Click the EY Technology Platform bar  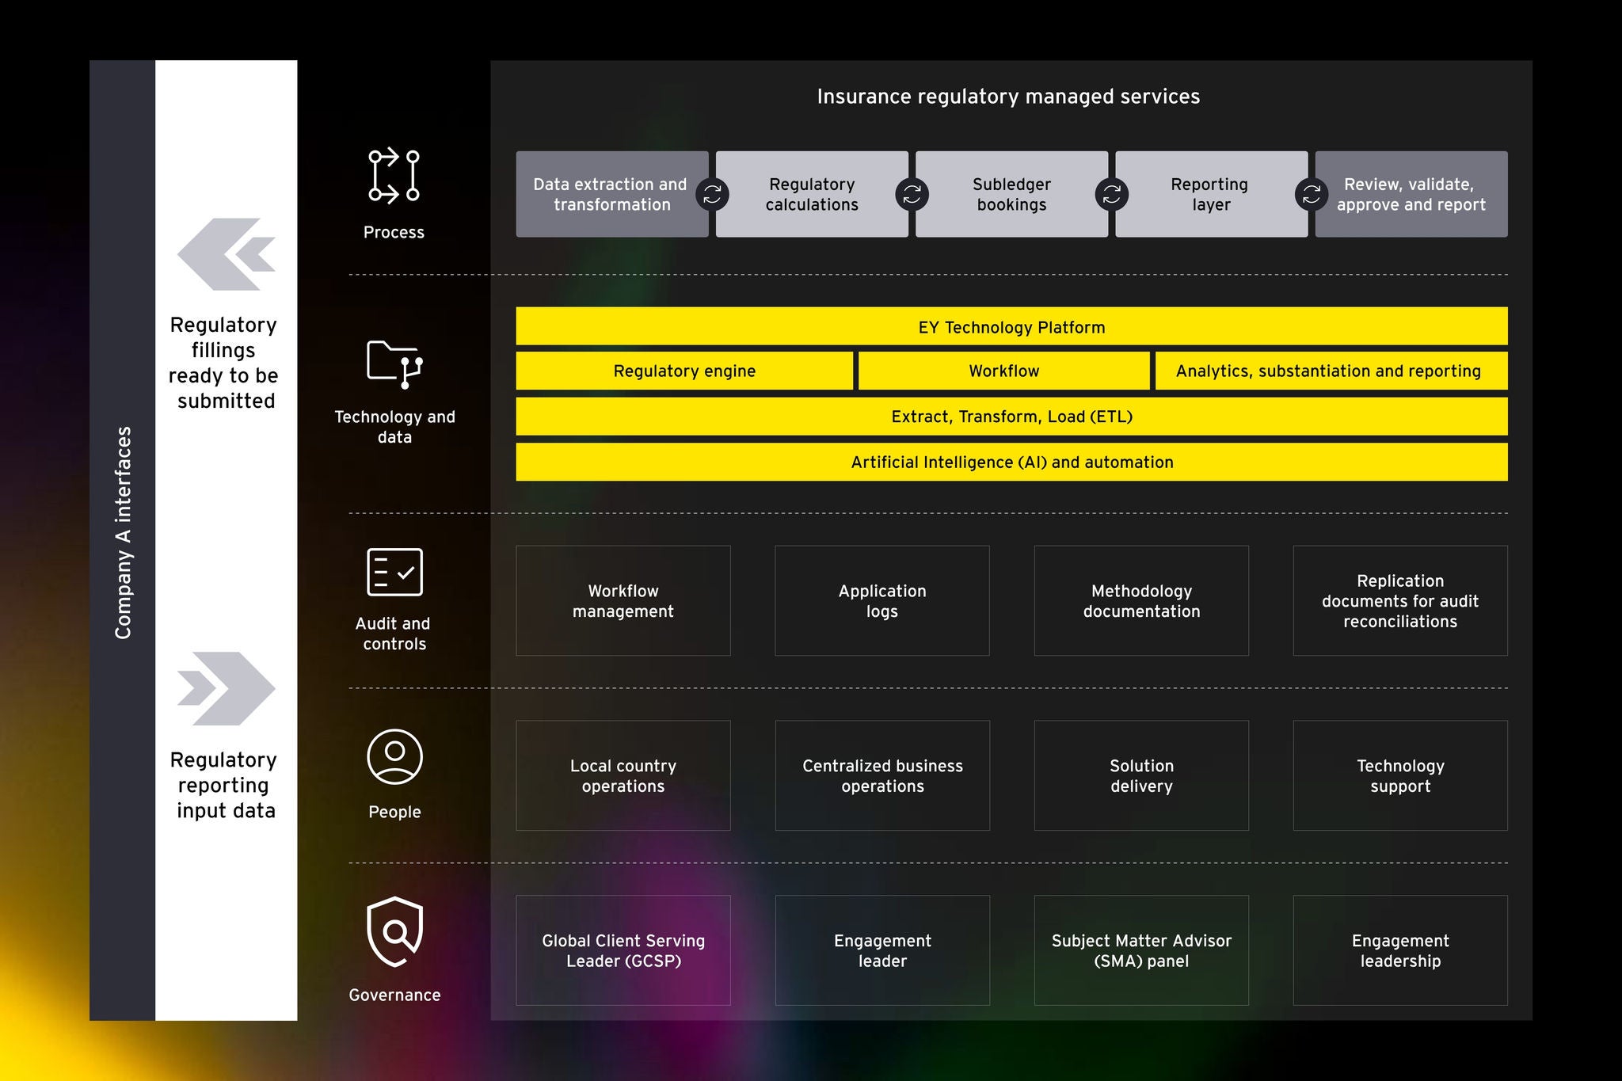[x=1011, y=326]
